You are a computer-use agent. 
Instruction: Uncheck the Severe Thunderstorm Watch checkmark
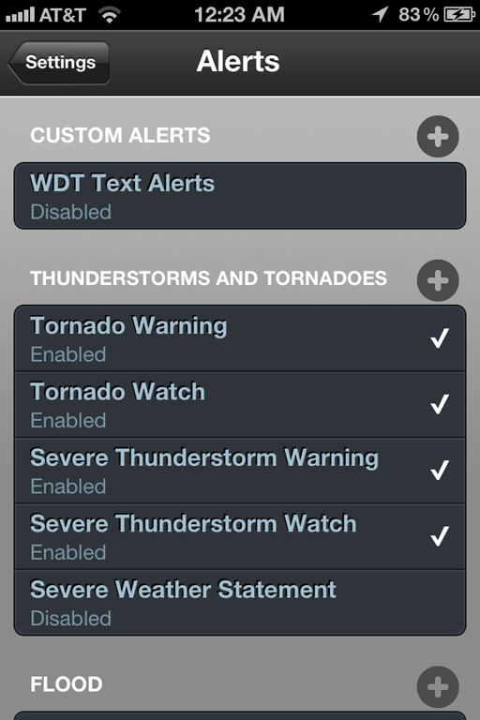[440, 536]
